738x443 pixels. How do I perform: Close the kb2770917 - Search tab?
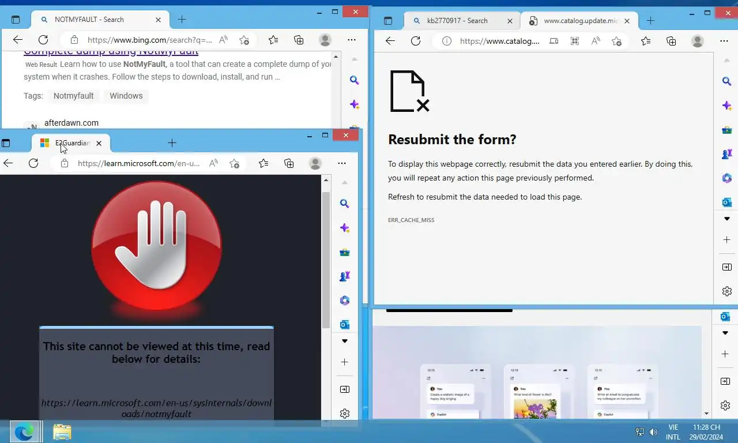(x=510, y=21)
